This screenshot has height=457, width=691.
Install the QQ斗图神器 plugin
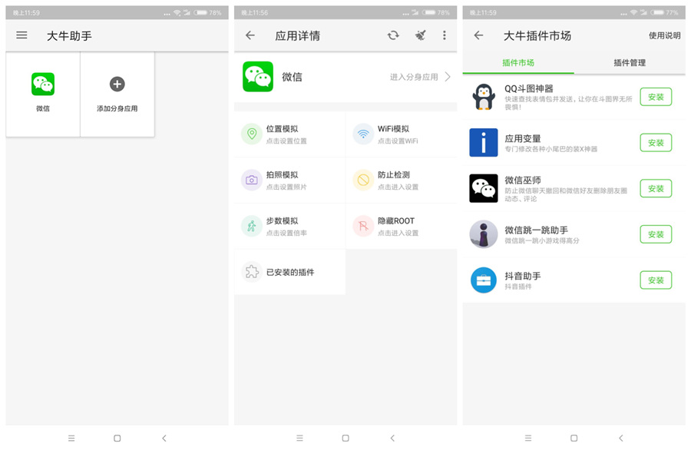(656, 97)
